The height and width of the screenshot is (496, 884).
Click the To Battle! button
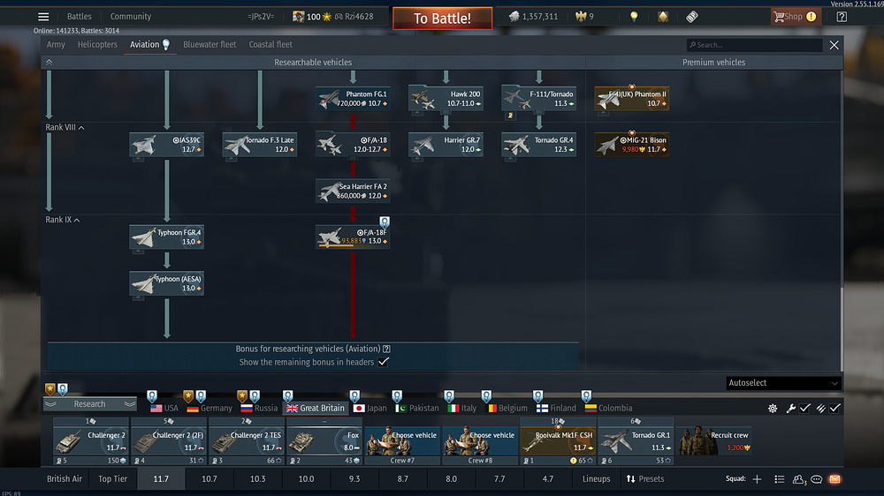[442, 18]
